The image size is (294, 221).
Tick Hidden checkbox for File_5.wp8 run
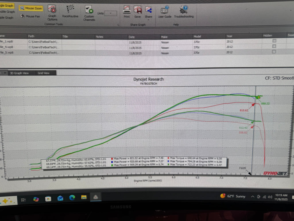(274, 52)
